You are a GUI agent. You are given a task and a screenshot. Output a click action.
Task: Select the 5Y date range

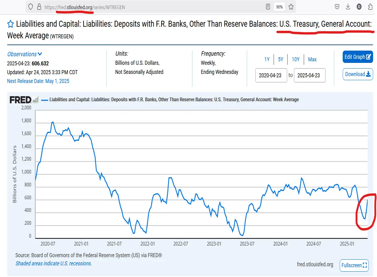point(281,59)
